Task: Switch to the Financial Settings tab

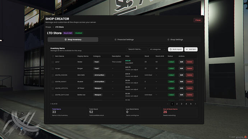Action: 124,40
